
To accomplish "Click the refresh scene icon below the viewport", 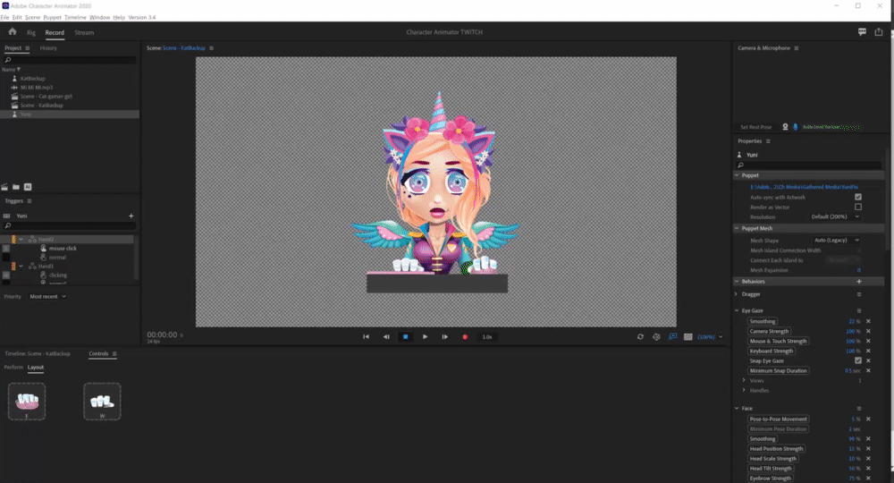I will coord(640,337).
